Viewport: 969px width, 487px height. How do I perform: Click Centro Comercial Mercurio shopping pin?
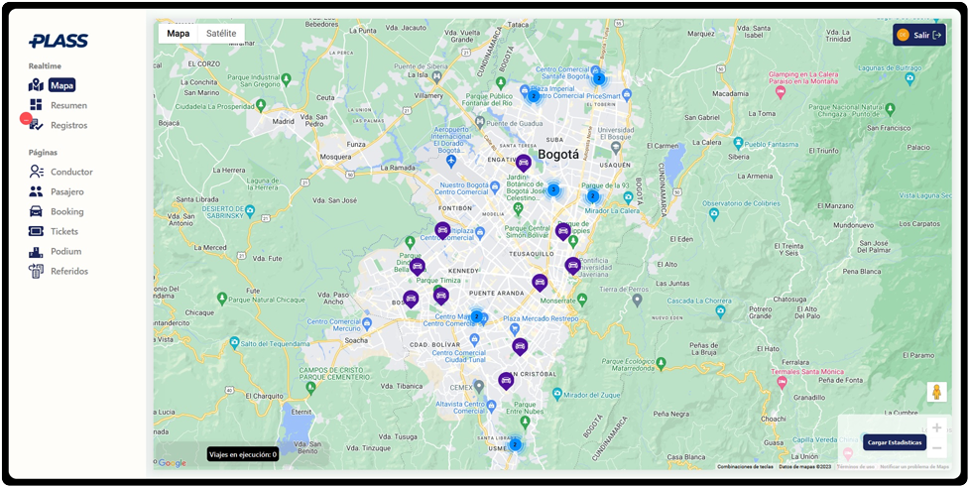(x=367, y=322)
